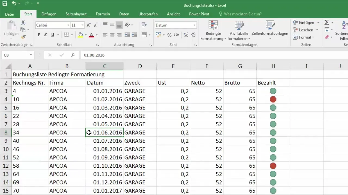Switch to the Power Pivot tab
Image resolution: width=348 pixels, height=195 pixels.
coord(199,14)
